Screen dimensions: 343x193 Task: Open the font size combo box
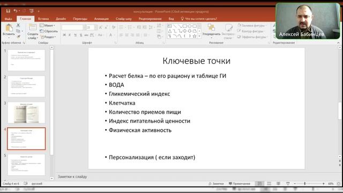(92, 27)
